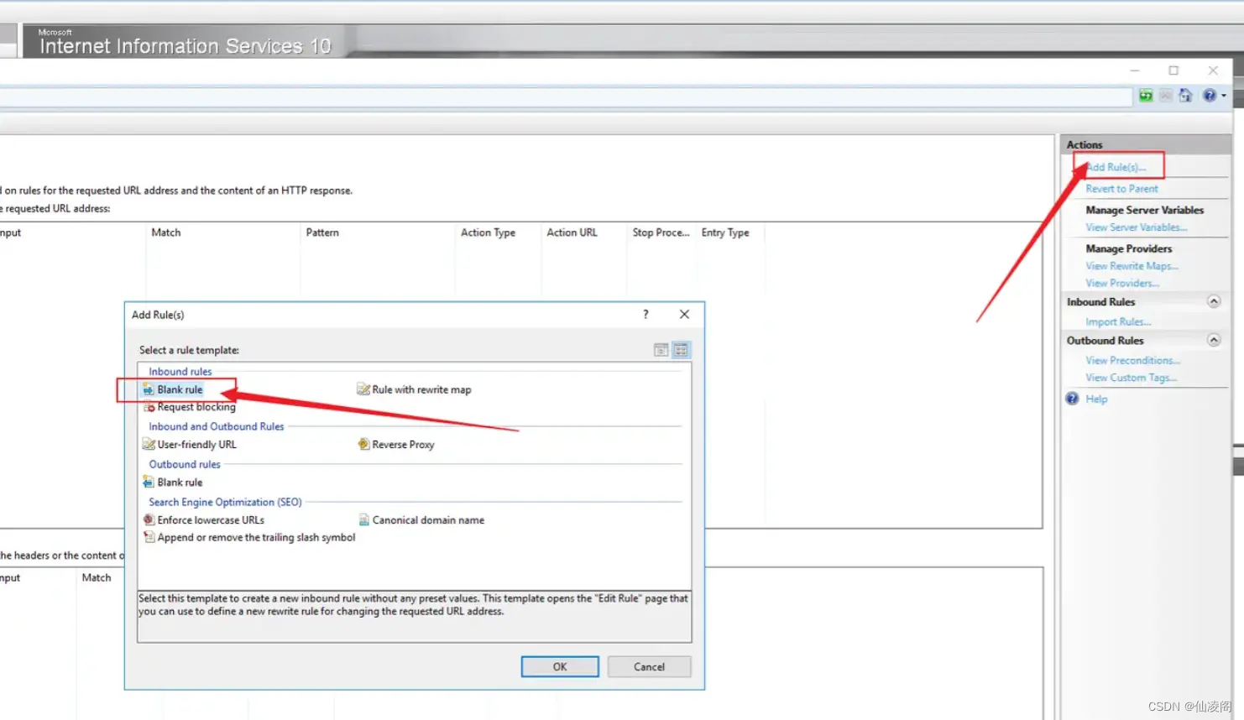Image resolution: width=1244 pixels, height=720 pixels.
Task: Collapse the Outbound Rules actions section
Action: point(1214,340)
